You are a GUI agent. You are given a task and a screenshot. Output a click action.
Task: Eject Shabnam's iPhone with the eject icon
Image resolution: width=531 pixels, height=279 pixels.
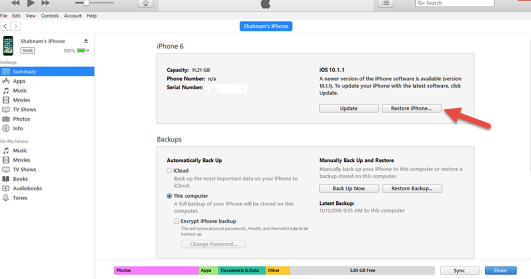pos(86,41)
